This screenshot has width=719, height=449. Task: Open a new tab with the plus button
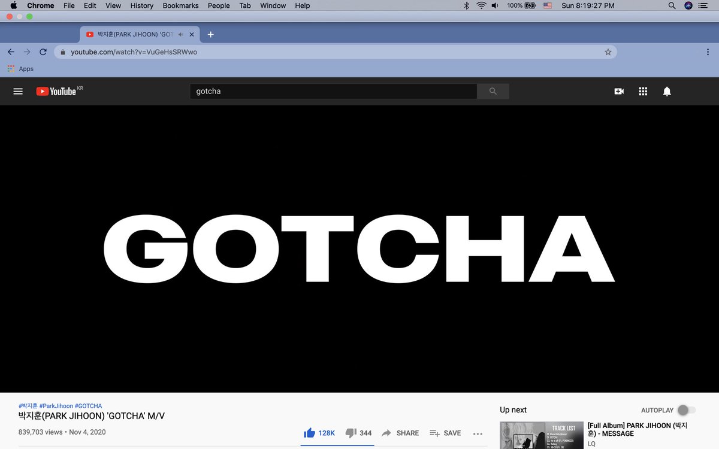coord(210,35)
